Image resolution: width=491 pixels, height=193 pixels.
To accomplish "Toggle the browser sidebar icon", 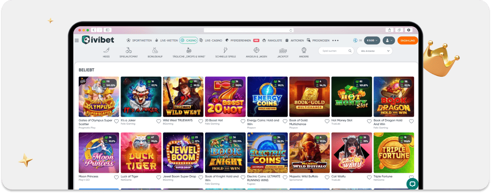I will coord(107,30).
